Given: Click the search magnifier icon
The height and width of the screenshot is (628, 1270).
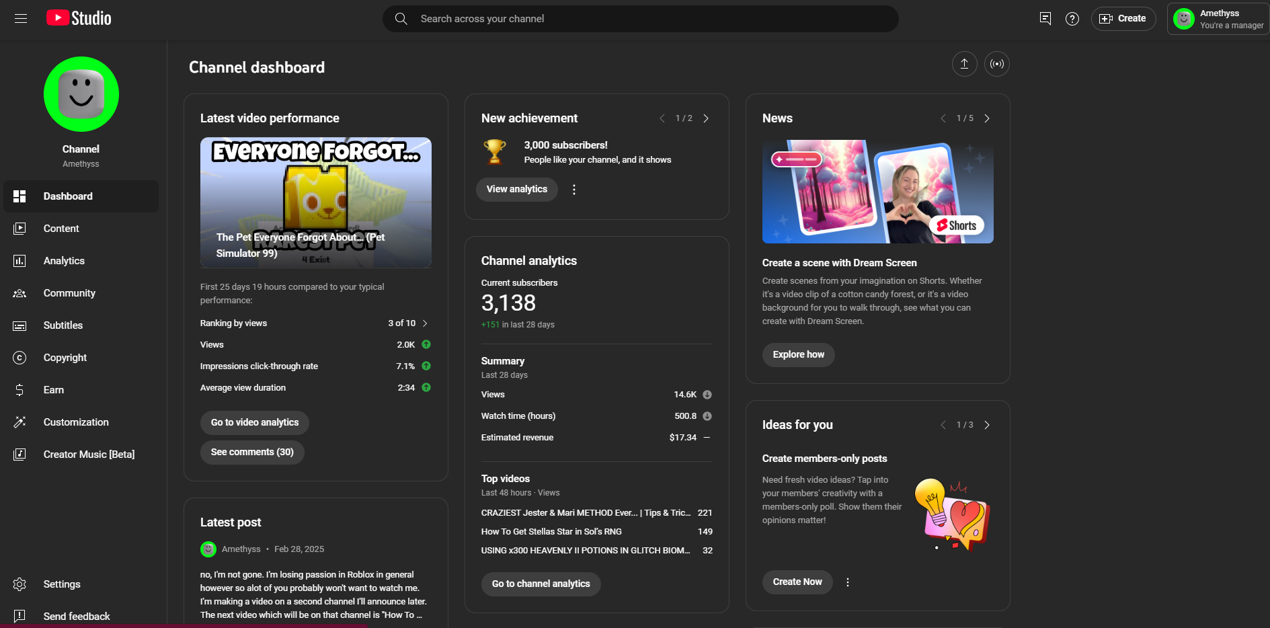Looking at the screenshot, I should tap(401, 19).
